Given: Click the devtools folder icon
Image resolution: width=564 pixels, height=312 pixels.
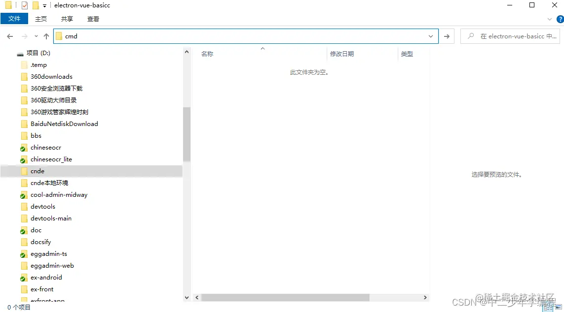Looking at the screenshot, I should pos(24,207).
